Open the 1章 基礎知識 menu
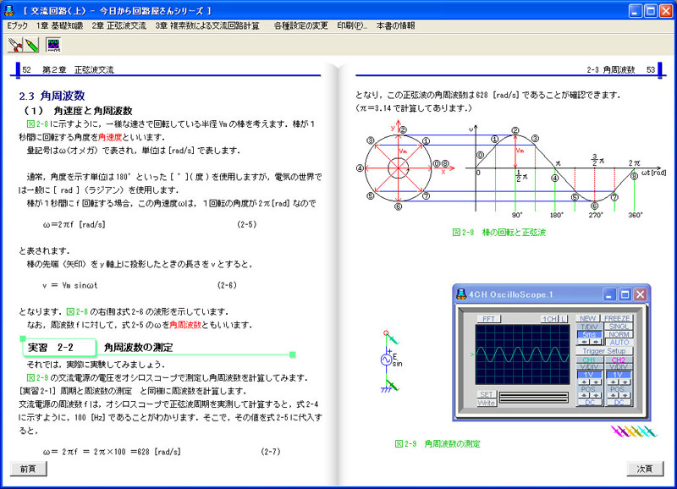 pyautogui.click(x=59, y=26)
